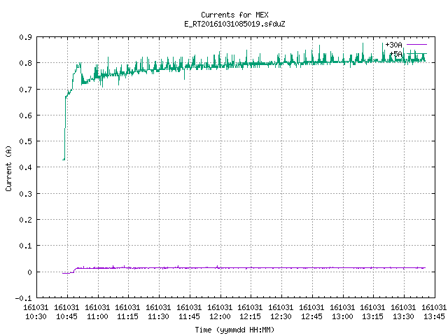448x336 pixels.
Task: Click the y-axis tick label 0.9
Action: coord(25,37)
